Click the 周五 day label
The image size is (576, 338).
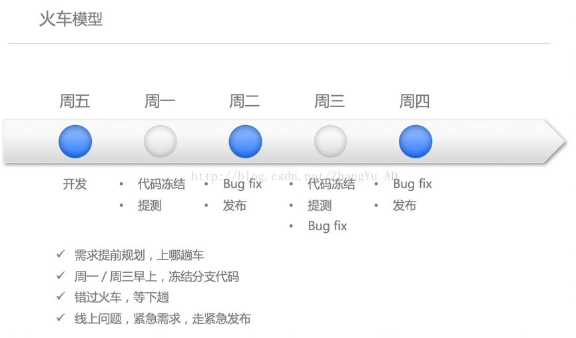point(75,101)
